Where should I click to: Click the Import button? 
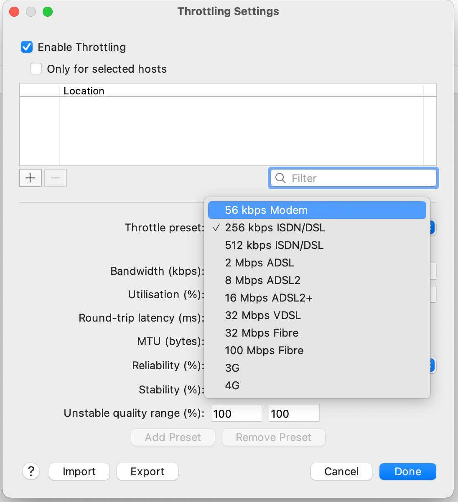(79, 472)
